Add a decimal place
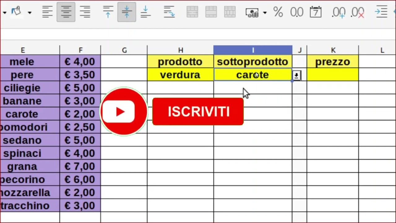This screenshot has height=223, width=396. [339, 12]
